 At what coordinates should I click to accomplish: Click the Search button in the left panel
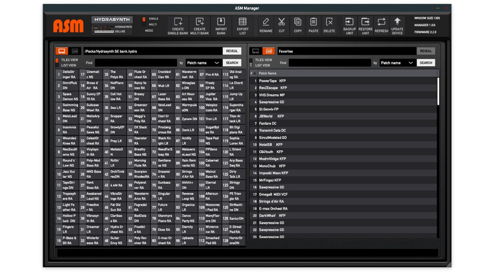pos(232,62)
